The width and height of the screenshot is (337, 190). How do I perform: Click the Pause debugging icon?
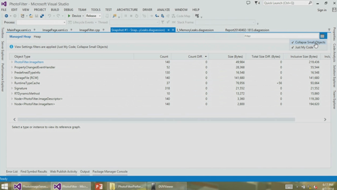pos(126,16)
